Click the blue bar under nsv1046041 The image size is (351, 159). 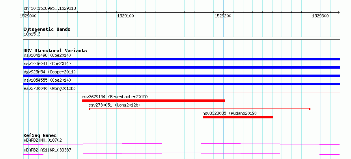pyautogui.click(x=181, y=67)
